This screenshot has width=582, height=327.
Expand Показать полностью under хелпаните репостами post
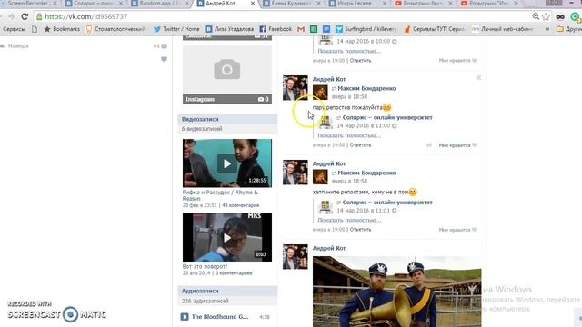click(x=349, y=220)
